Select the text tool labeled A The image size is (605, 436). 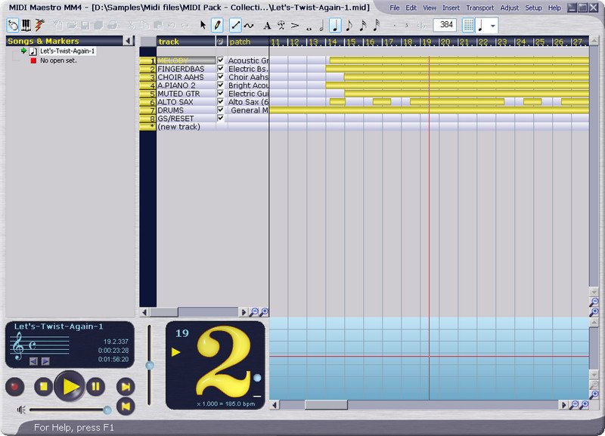[267, 25]
